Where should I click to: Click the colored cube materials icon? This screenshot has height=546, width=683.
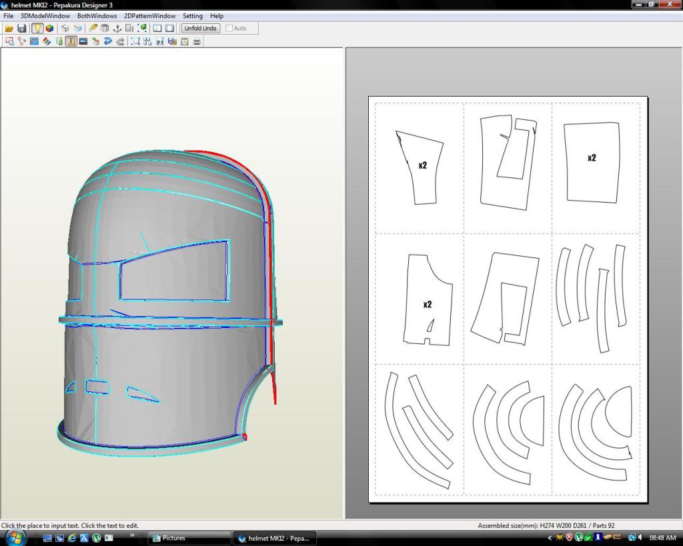click(x=49, y=28)
